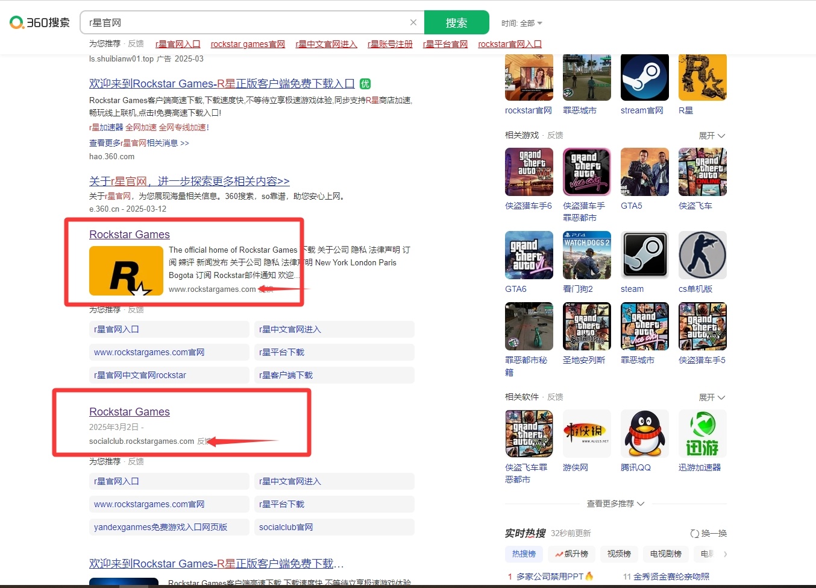Switch to 电视剧榜 tab
816x588 pixels.
(x=666, y=554)
